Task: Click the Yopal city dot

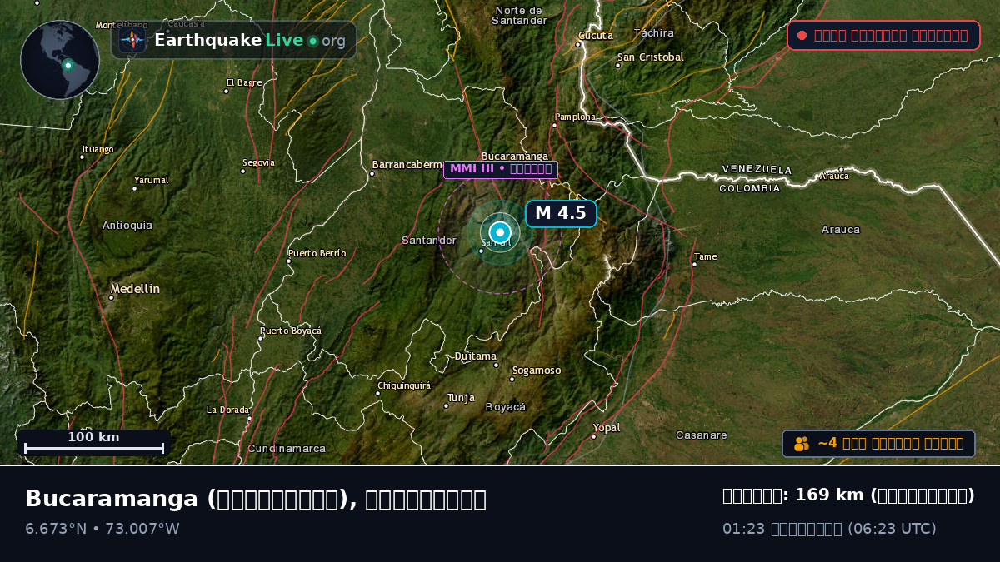Action: 593,436
